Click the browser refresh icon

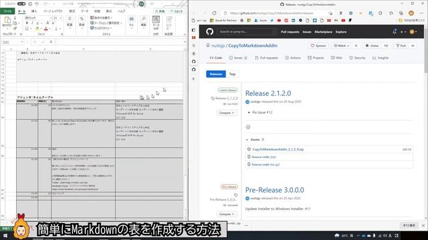(214, 13)
